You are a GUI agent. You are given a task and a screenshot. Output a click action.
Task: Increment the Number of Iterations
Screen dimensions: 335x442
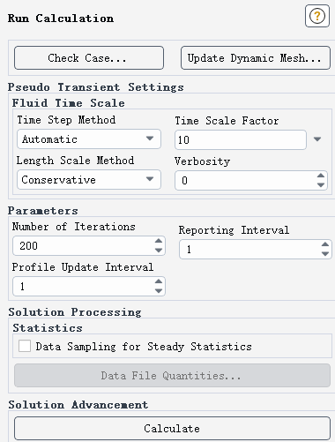[x=159, y=241]
